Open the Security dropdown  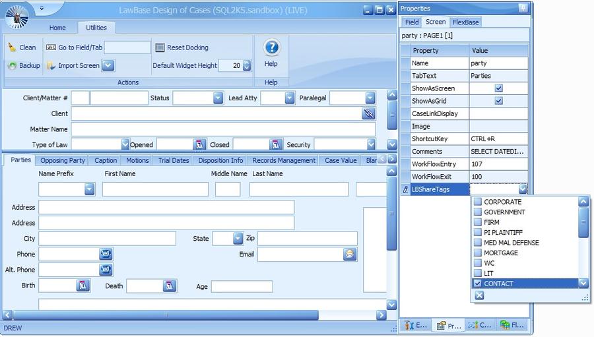(371, 144)
